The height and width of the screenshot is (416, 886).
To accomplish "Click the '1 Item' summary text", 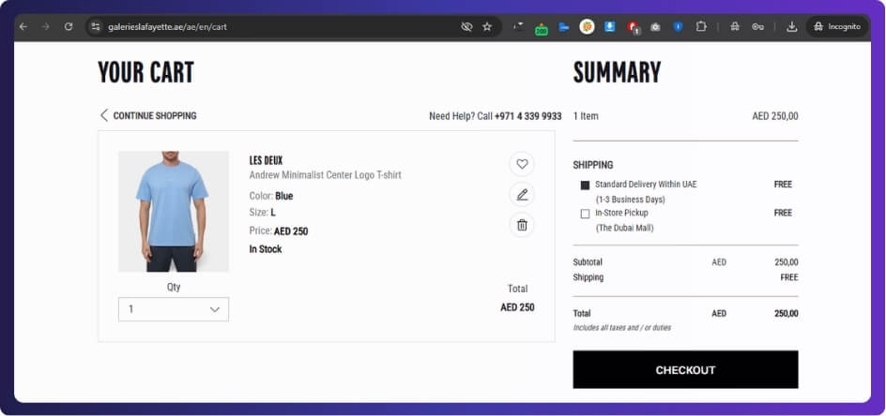I will coord(586,116).
